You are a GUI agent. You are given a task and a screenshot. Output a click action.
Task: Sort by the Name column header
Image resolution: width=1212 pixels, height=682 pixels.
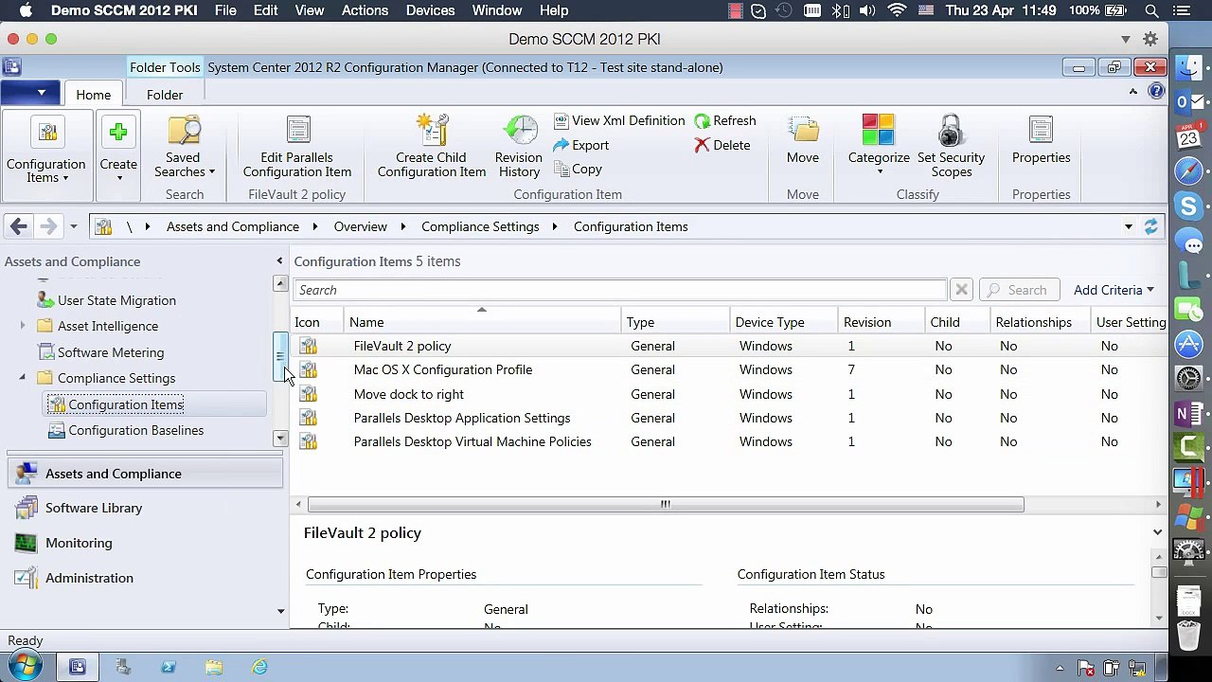point(484,322)
